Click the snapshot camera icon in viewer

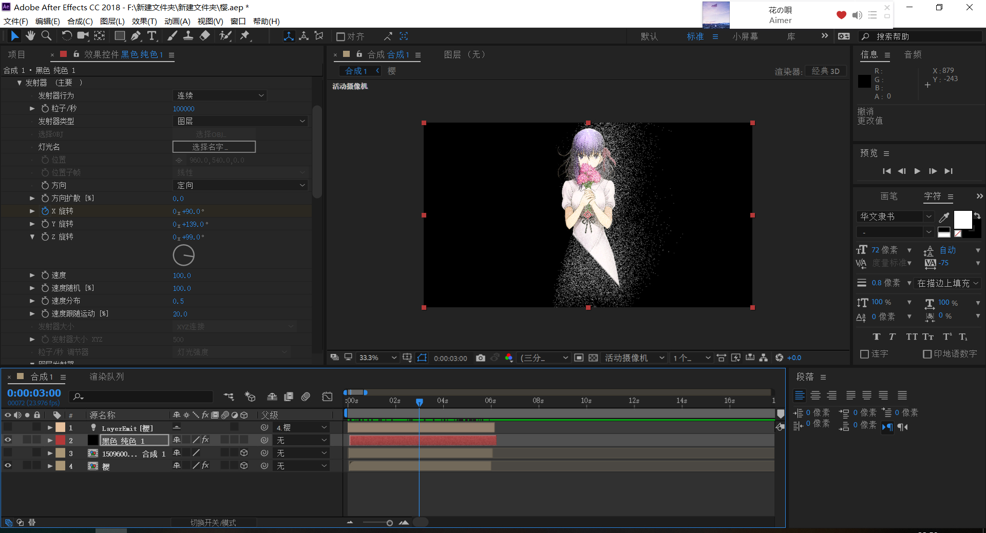coord(480,358)
